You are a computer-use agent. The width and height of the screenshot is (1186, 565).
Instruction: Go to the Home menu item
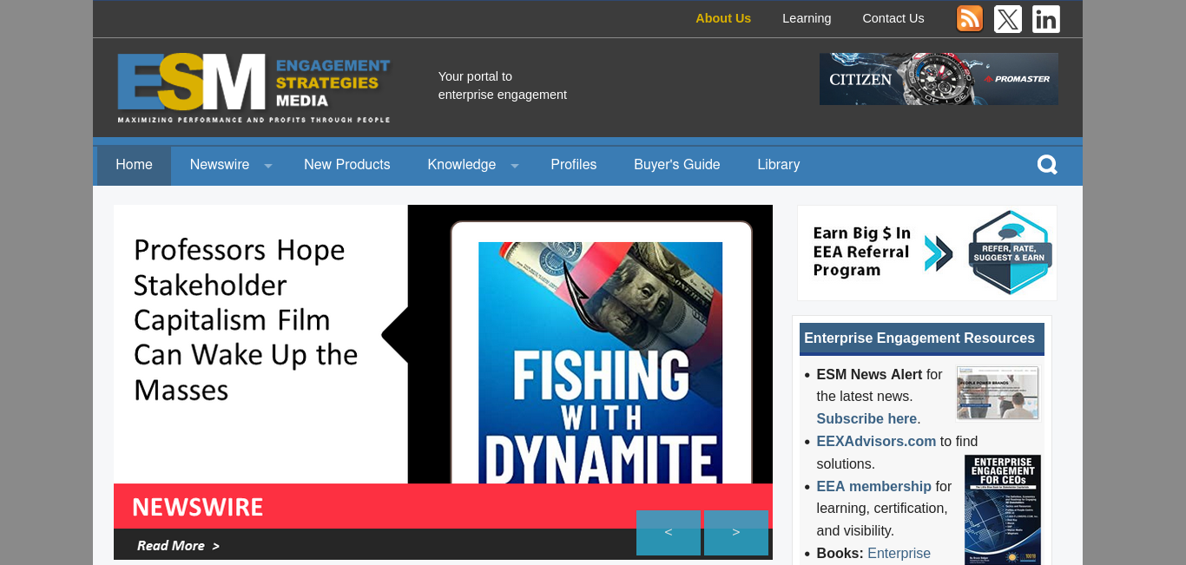[x=134, y=165]
